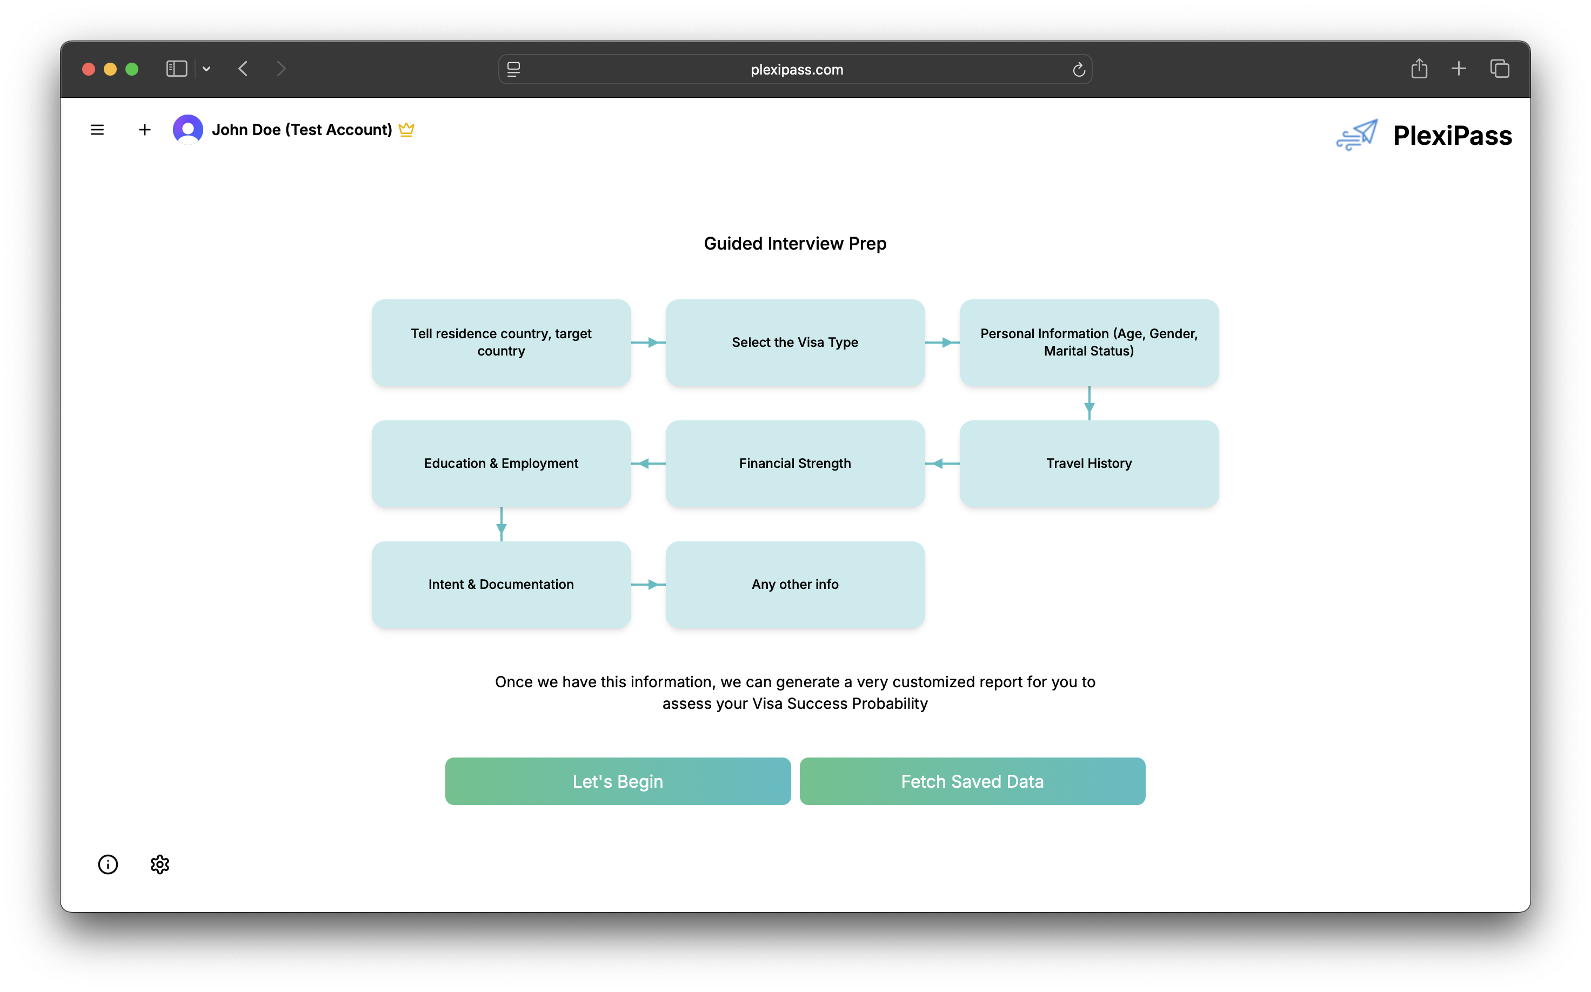
Task: Show the tab overview
Action: pyautogui.click(x=1499, y=69)
